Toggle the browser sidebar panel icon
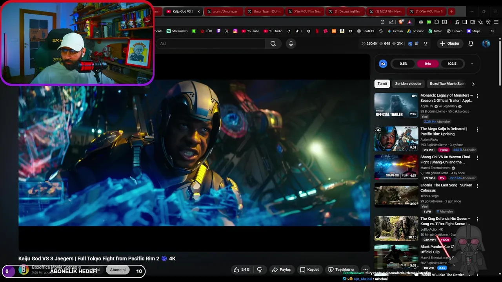Screen dimensions: 502x282 (465, 22)
